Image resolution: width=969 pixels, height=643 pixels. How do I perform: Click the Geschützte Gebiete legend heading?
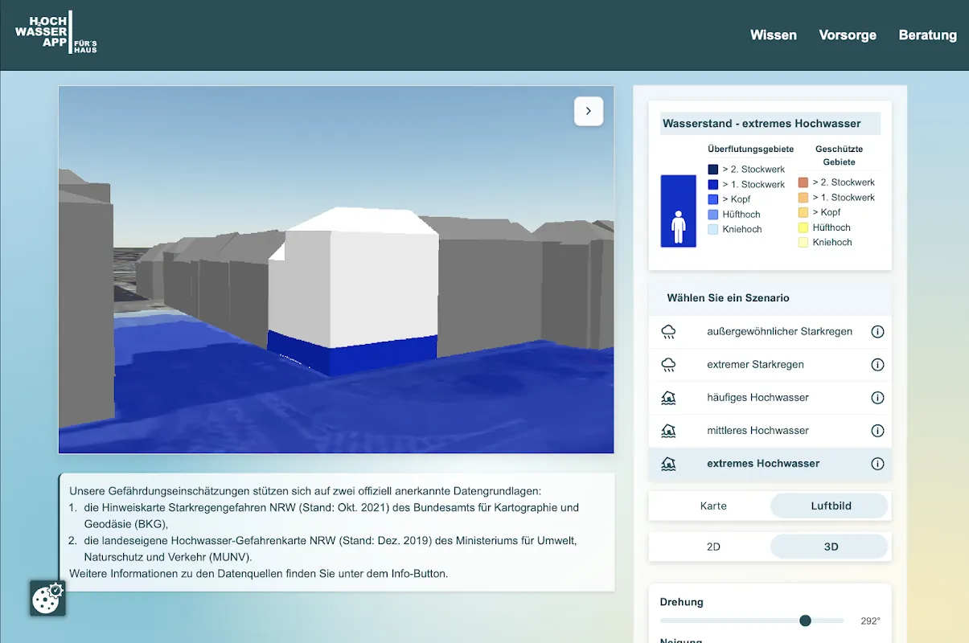[x=839, y=155]
